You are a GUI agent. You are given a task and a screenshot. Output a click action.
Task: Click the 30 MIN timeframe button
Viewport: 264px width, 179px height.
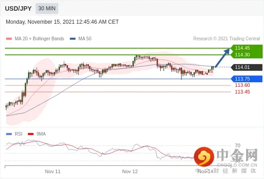tap(47, 9)
